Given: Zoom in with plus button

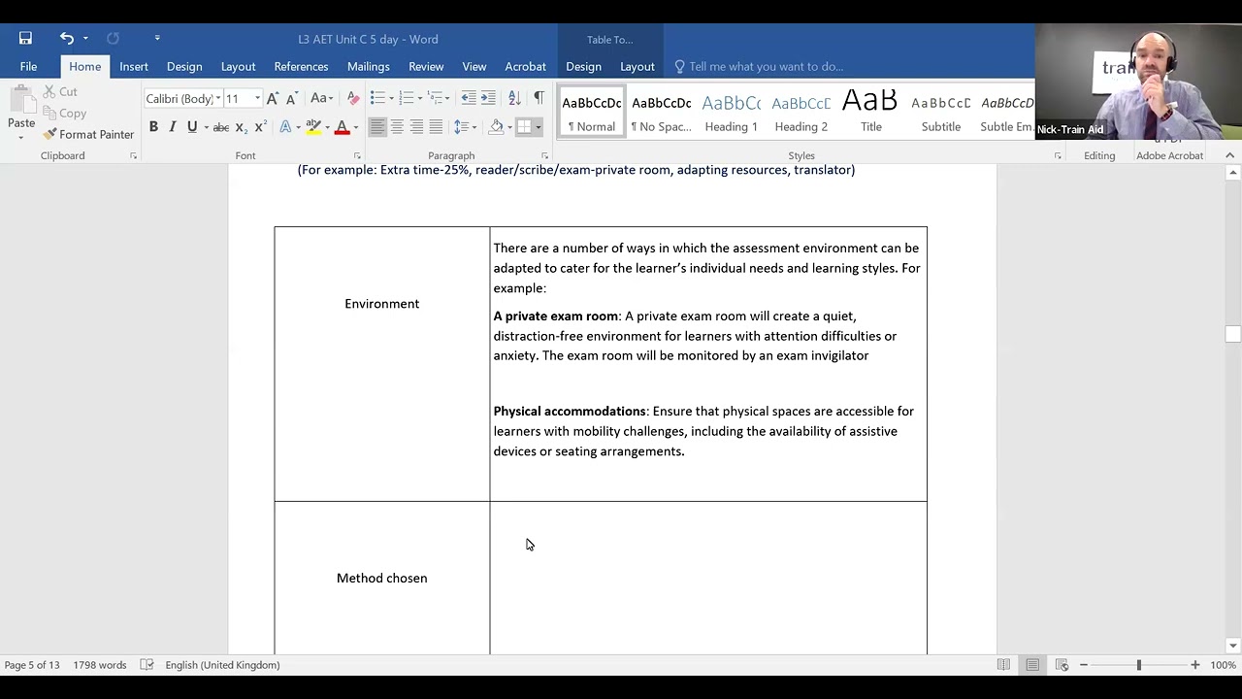Looking at the screenshot, I should (x=1195, y=665).
